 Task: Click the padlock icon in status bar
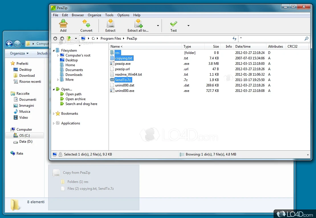60,154
